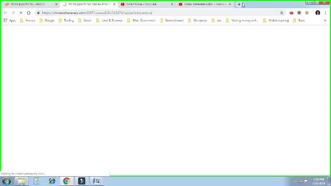The image size is (331, 186).
Task: Open the Windows Start menu
Action: click(7, 181)
